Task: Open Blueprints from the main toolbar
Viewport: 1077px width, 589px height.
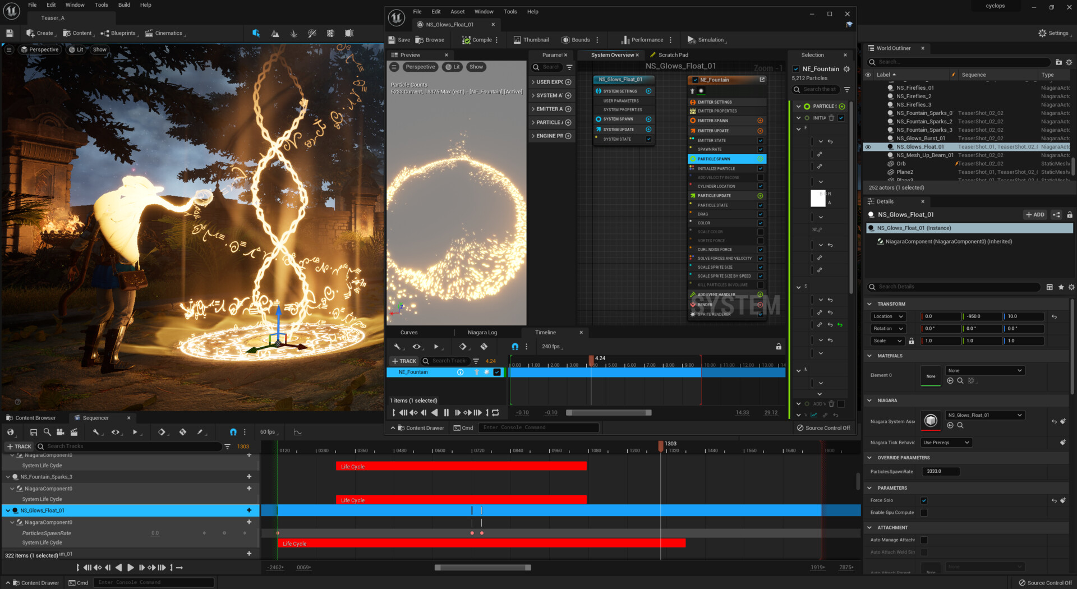Action: [118, 33]
